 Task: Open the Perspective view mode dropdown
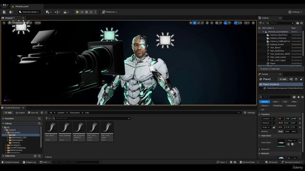(x=16, y=23)
